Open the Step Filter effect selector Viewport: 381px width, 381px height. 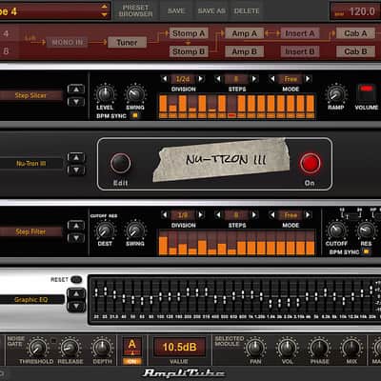(30, 231)
